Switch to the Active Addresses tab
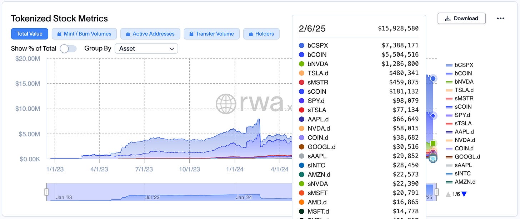Viewport: 520px width, 219px height. point(150,34)
